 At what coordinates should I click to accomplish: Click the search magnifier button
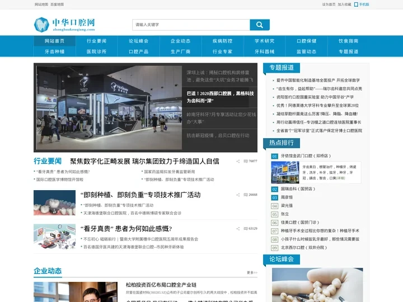point(260,25)
